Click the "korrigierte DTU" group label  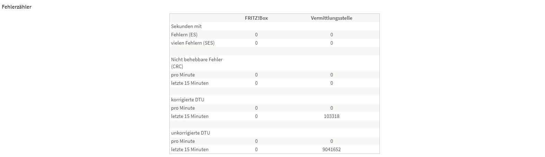pyautogui.click(x=188, y=100)
